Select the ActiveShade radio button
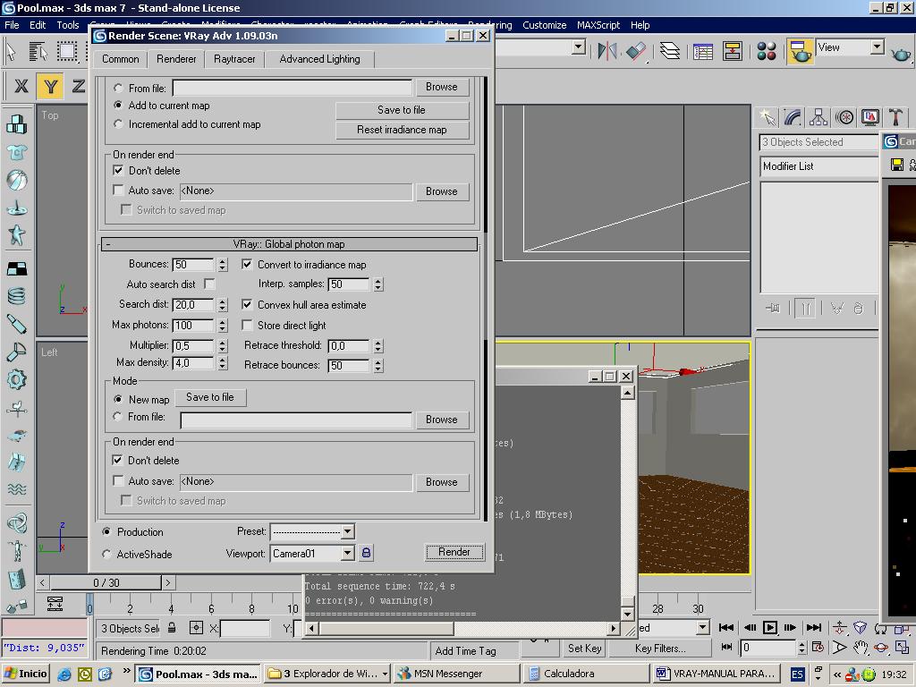This screenshot has height=687, width=916. [x=106, y=554]
